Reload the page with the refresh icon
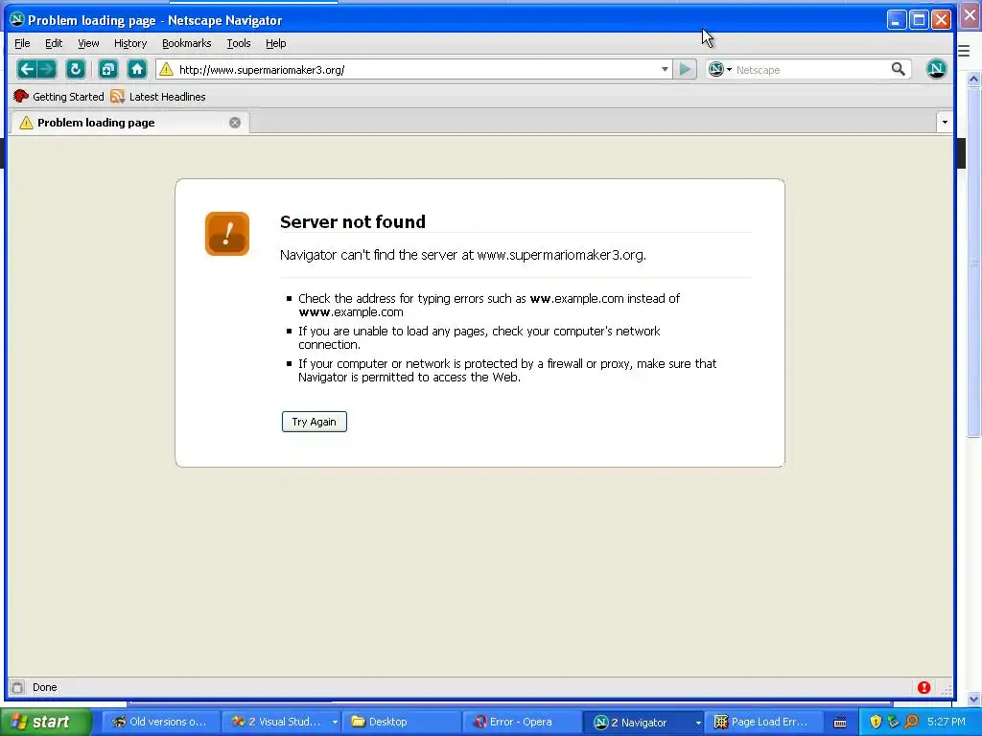 (75, 69)
